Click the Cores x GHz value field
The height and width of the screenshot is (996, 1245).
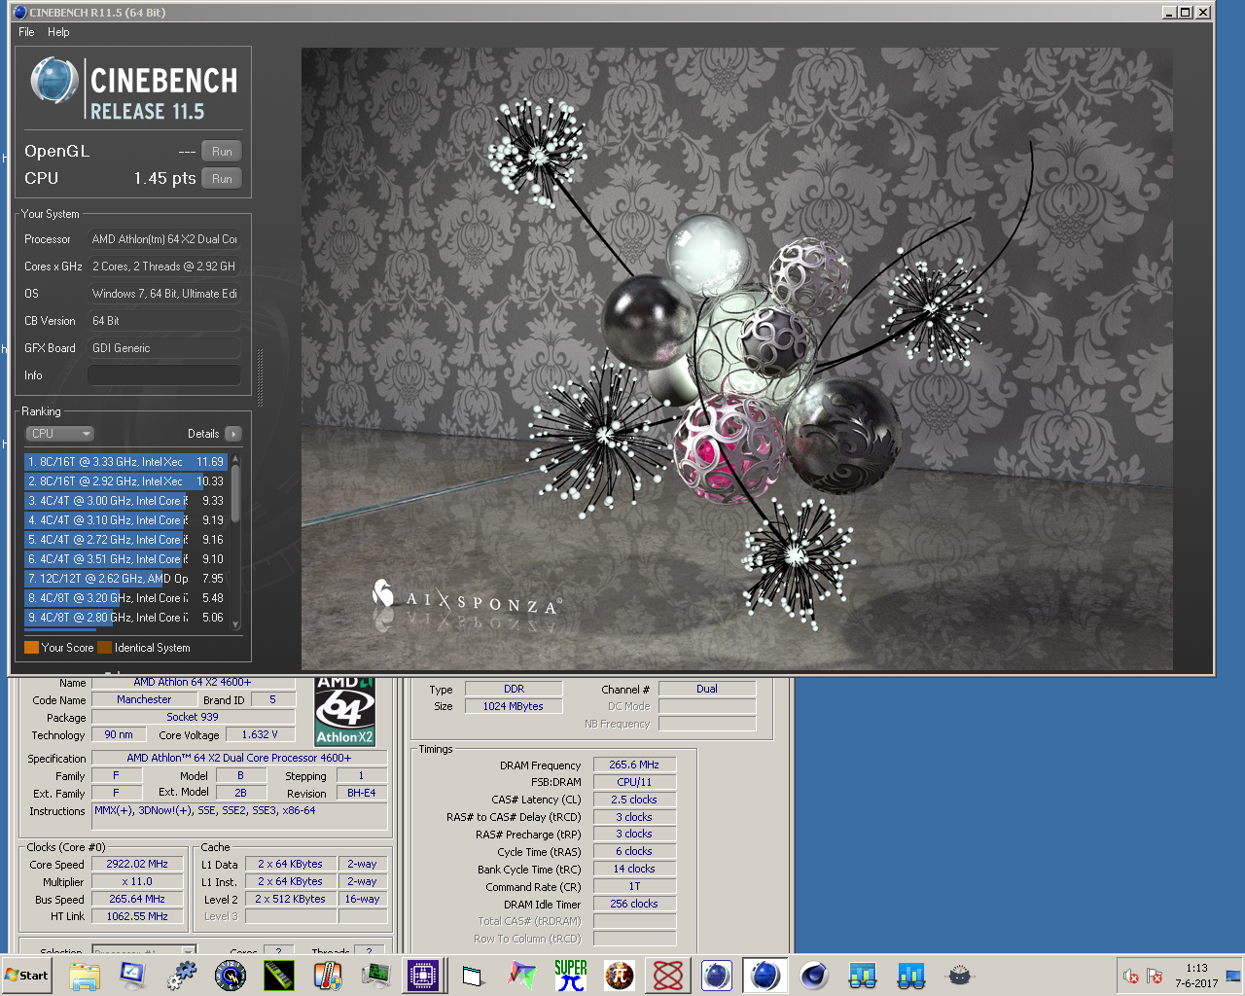[164, 267]
